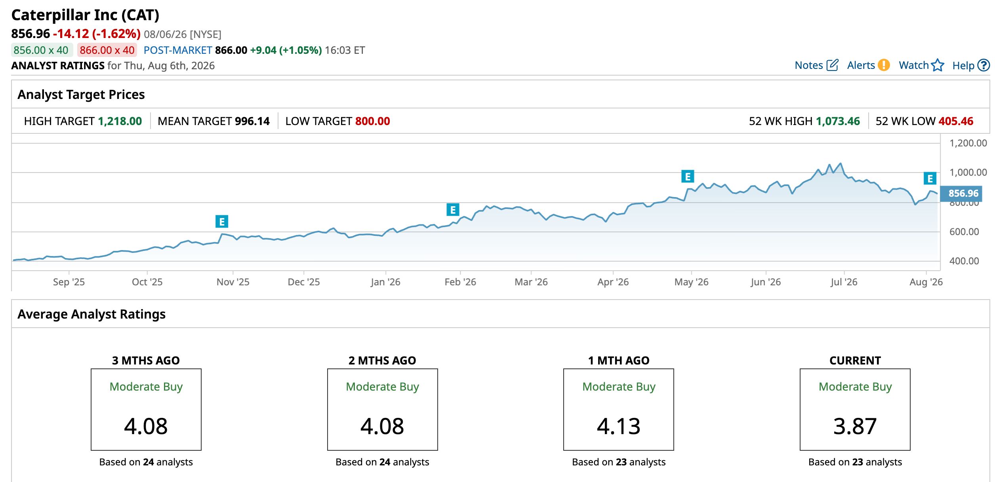
Task: Click the low target value 800.00
Action: click(373, 121)
